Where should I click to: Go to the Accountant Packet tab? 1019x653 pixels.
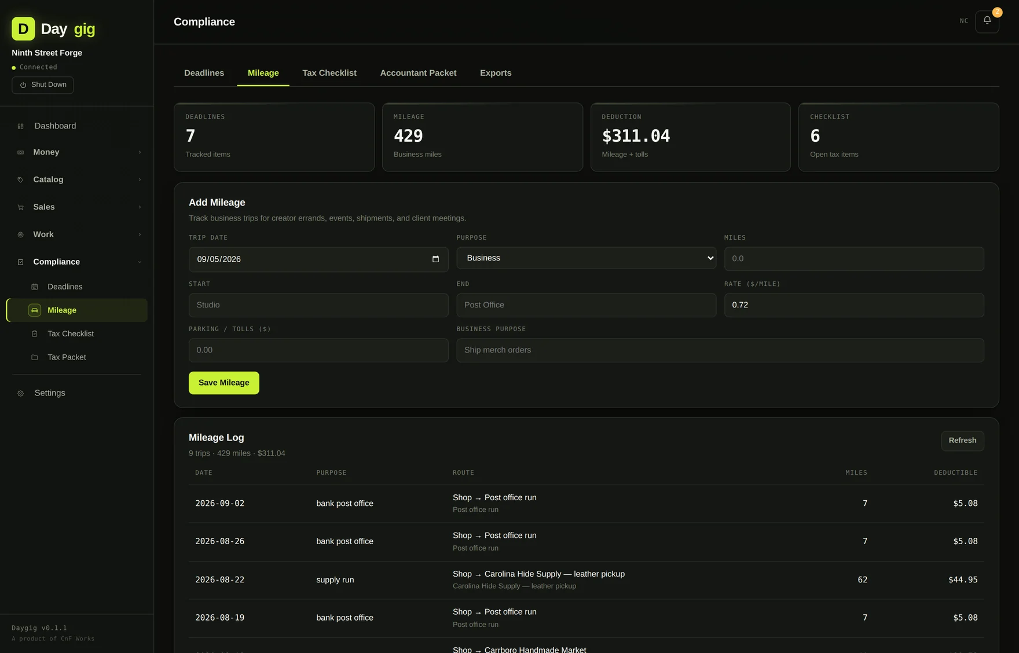click(x=418, y=73)
